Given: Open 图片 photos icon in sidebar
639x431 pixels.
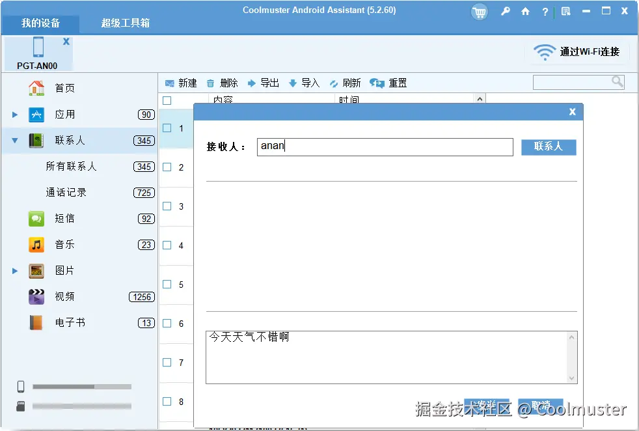Looking at the screenshot, I should (x=36, y=271).
